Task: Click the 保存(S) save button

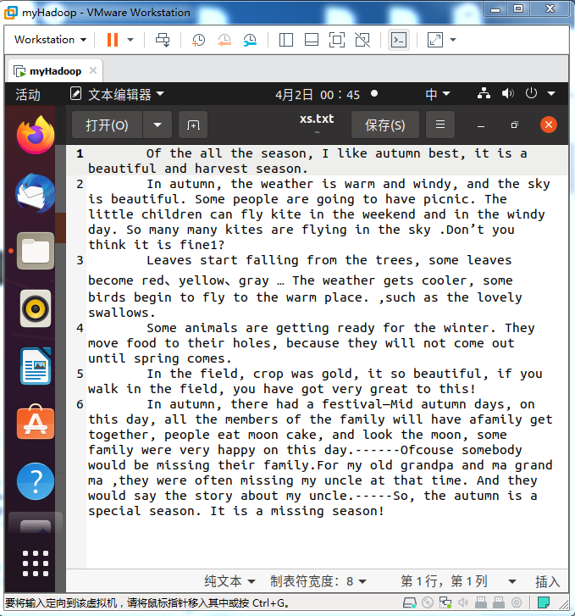Action: click(x=385, y=125)
